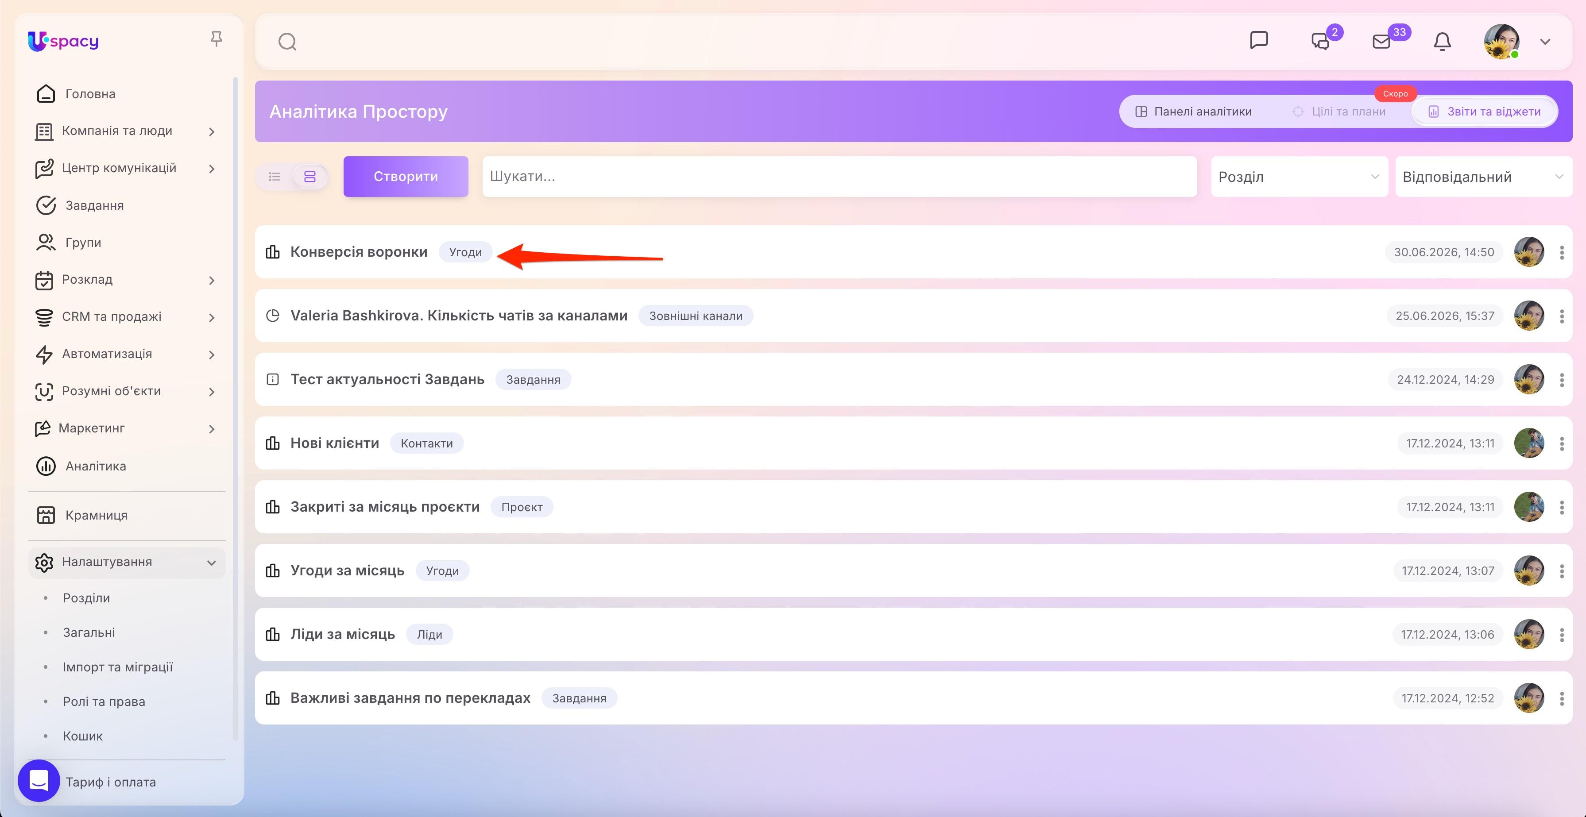Open Розділи under settings
Image resolution: width=1586 pixels, height=817 pixels.
click(x=86, y=598)
